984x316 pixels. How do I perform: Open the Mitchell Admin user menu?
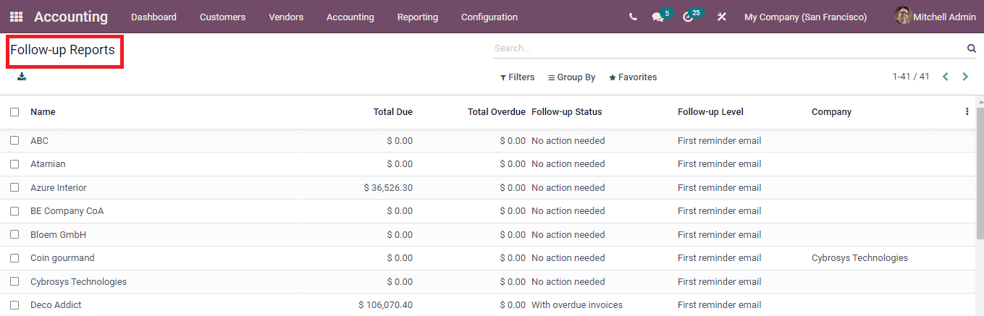(935, 17)
